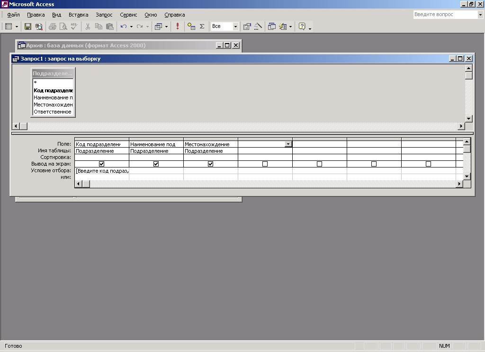Open the Сервис menu
The image size is (485, 352).
tap(128, 15)
